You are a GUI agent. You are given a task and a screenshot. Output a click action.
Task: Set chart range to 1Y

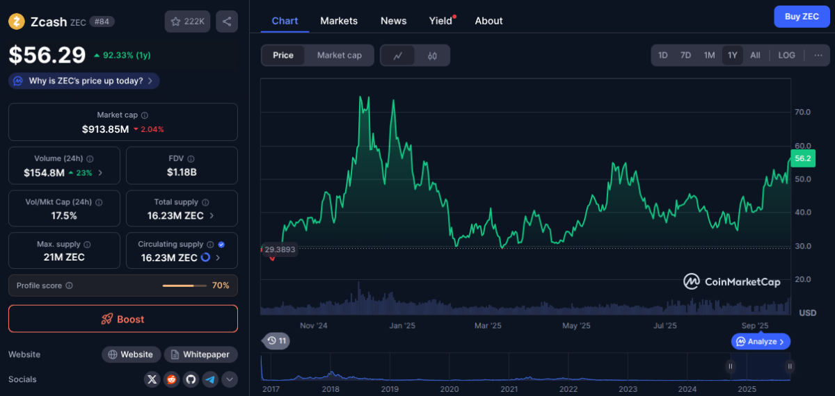pos(732,55)
